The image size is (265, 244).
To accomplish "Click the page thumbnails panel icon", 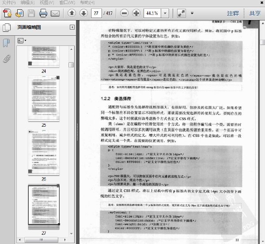I will pyautogui.click(x=7, y=27).
